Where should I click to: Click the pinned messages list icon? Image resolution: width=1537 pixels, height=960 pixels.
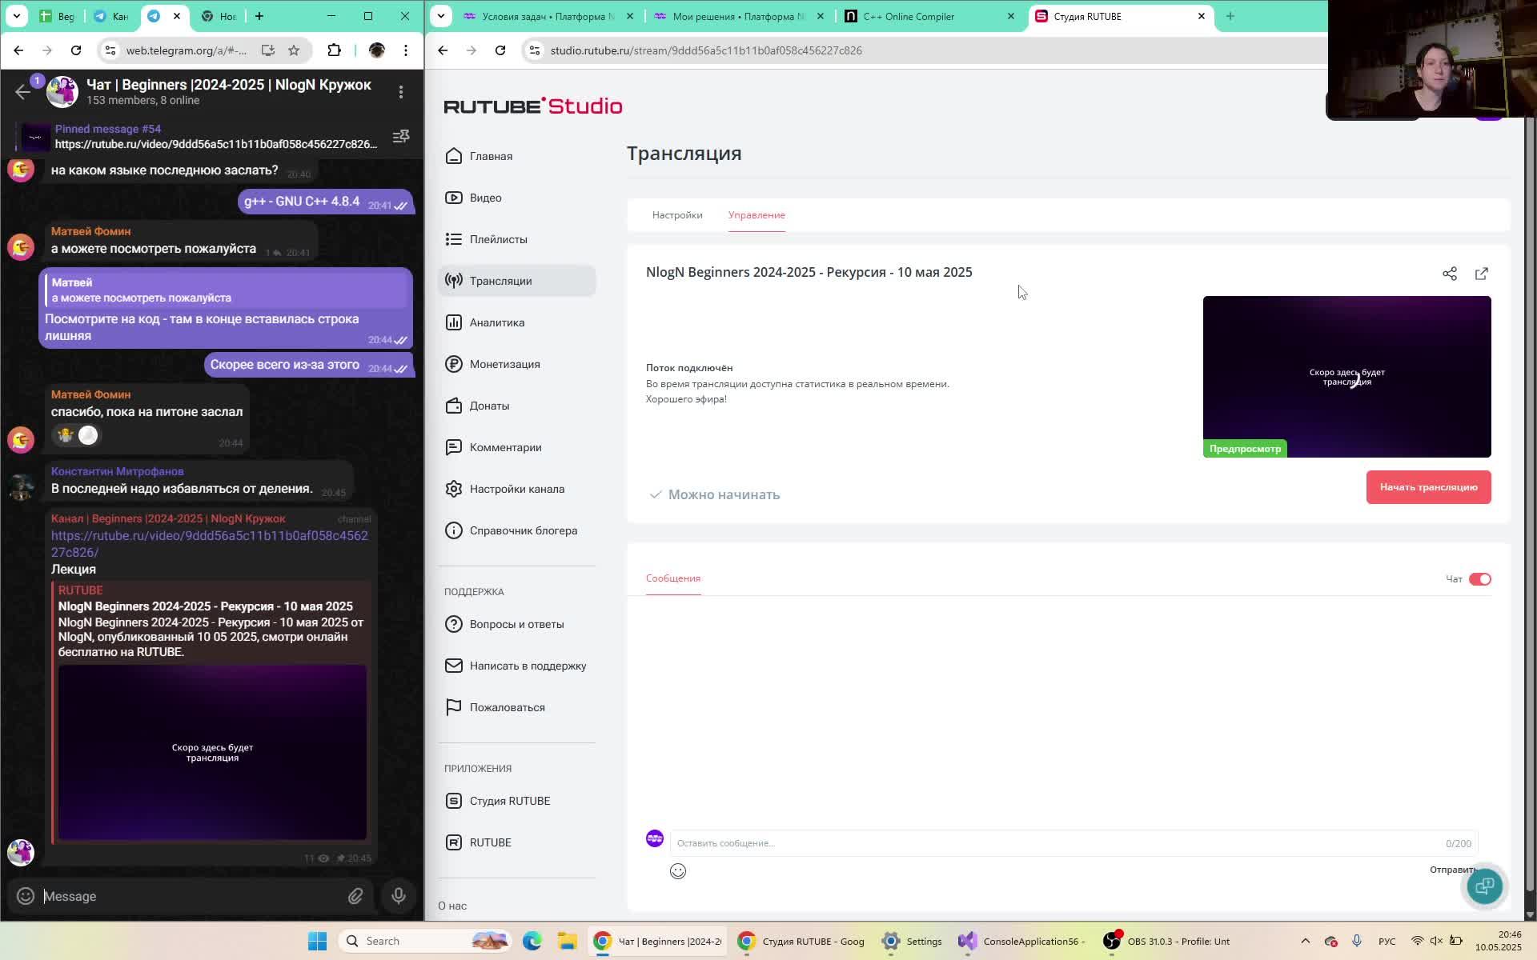(x=401, y=137)
